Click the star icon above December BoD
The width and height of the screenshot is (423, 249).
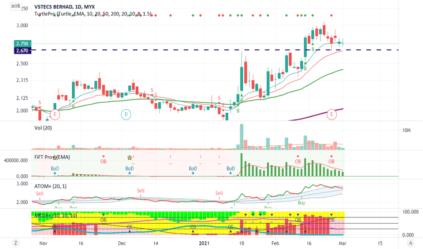[x=129, y=158]
